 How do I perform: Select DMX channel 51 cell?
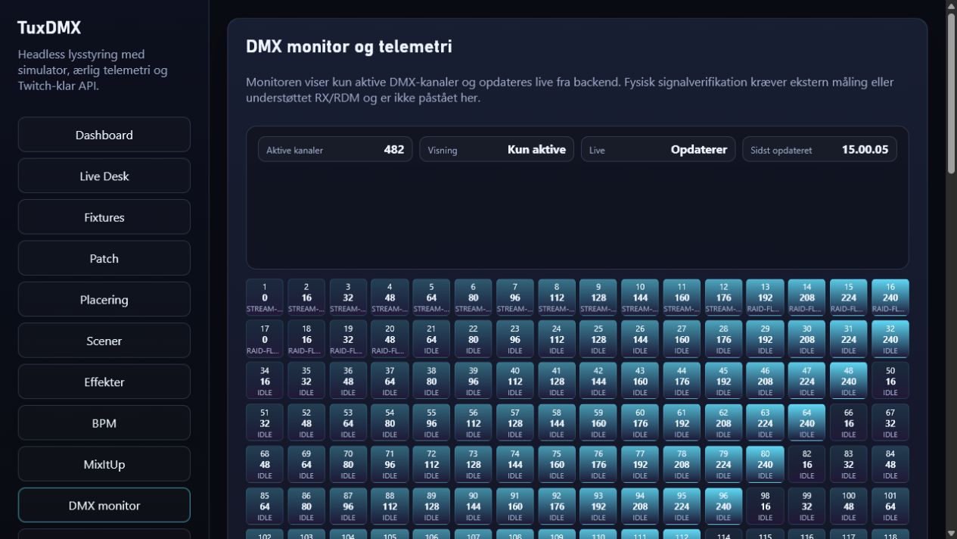[265, 422]
